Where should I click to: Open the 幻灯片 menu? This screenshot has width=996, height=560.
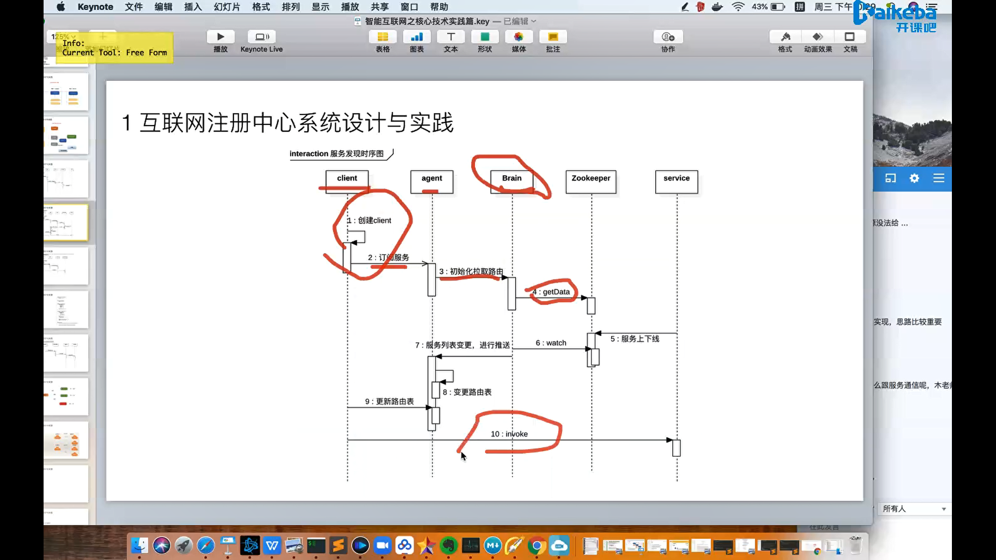point(227,7)
